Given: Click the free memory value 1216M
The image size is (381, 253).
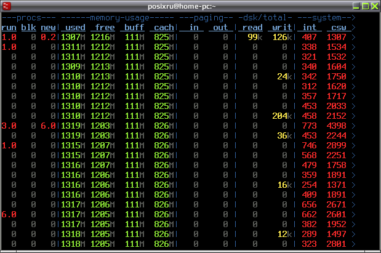Looking at the screenshot, I should (x=103, y=37).
